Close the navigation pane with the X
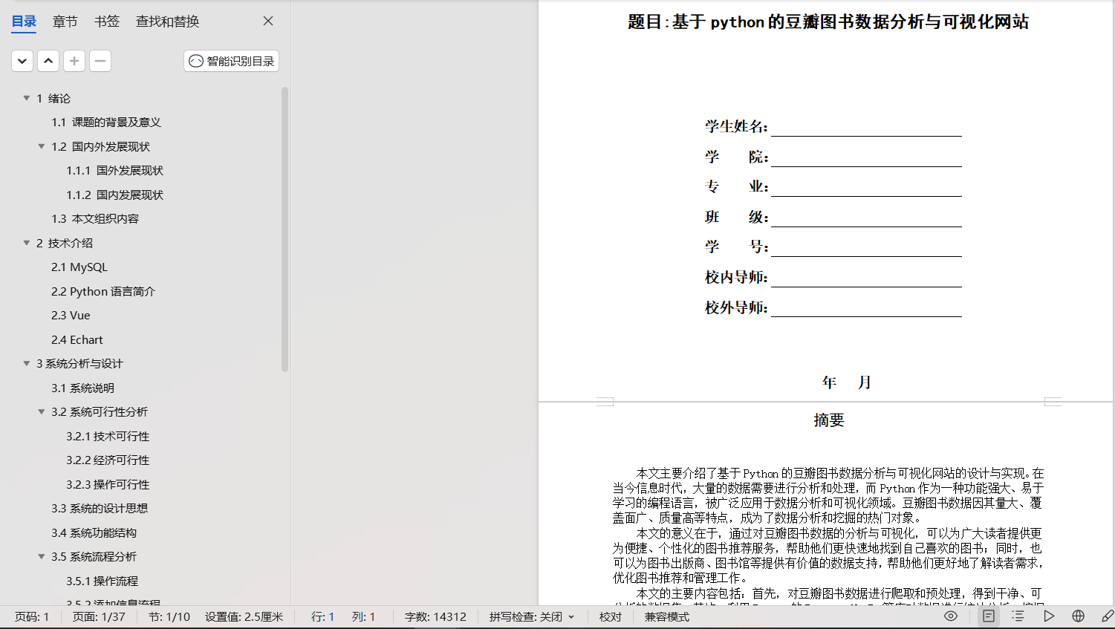1115x629 pixels. pos(268,21)
